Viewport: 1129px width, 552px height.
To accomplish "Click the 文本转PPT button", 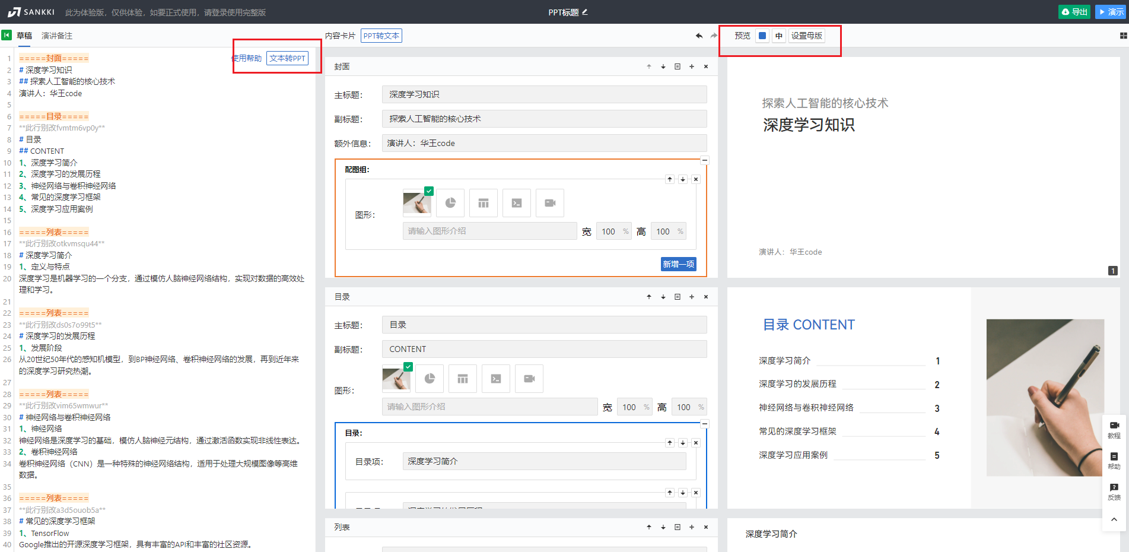I will coord(287,58).
